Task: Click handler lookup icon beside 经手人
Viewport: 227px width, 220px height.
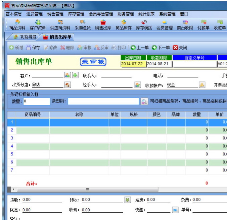Action: pyautogui.click(x=138, y=85)
